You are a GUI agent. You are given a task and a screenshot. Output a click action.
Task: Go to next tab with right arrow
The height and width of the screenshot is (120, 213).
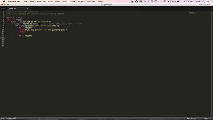pos(4,8)
